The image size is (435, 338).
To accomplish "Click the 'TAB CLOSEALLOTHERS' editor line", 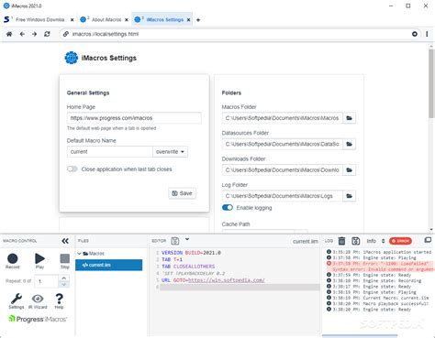I will (x=188, y=267).
